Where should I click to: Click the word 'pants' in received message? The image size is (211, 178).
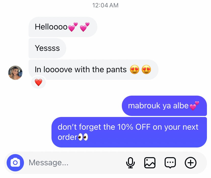(116, 70)
